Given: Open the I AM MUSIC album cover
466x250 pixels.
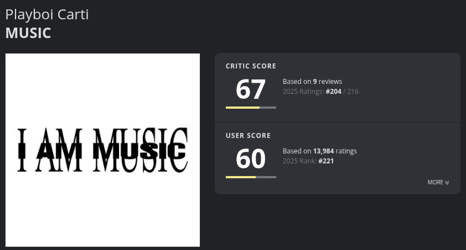Looking at the screenshot, I should click(x=102, y=150).
